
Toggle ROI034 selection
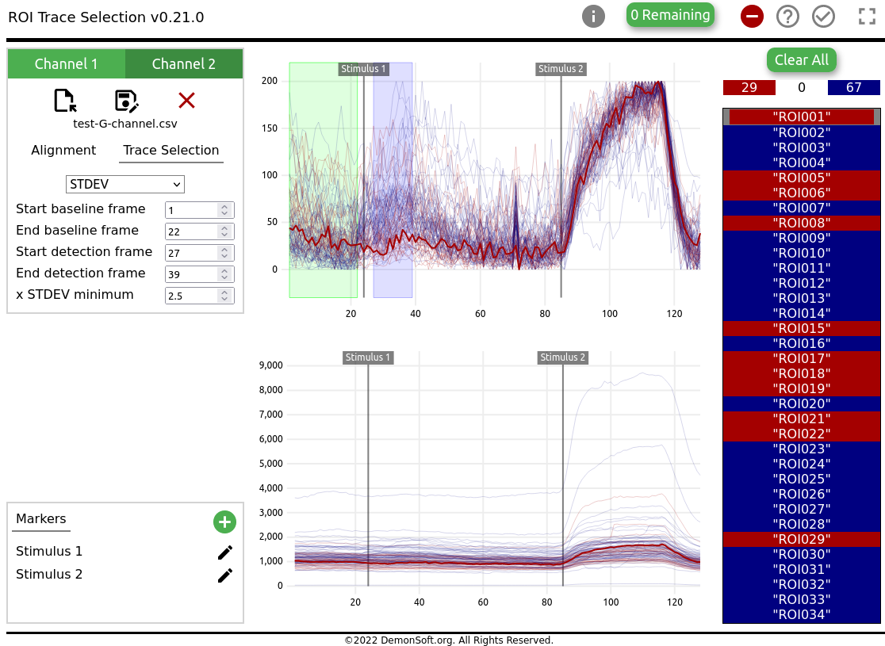click(x=801, y=614)
